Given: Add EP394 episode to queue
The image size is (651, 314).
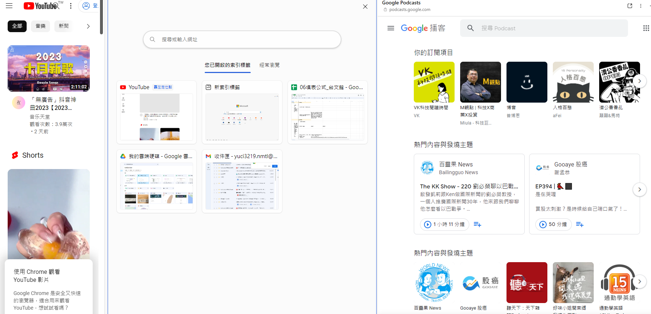Looking at the screenshot, I should point(580,224).
